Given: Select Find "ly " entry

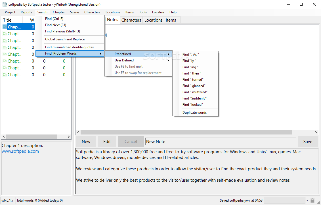Looking at the screenshot, I should [x=196, y=61].
